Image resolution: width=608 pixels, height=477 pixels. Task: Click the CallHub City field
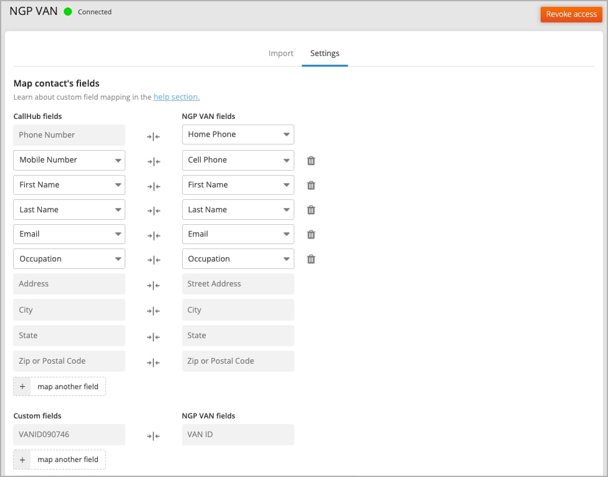[x=69, y=309]
